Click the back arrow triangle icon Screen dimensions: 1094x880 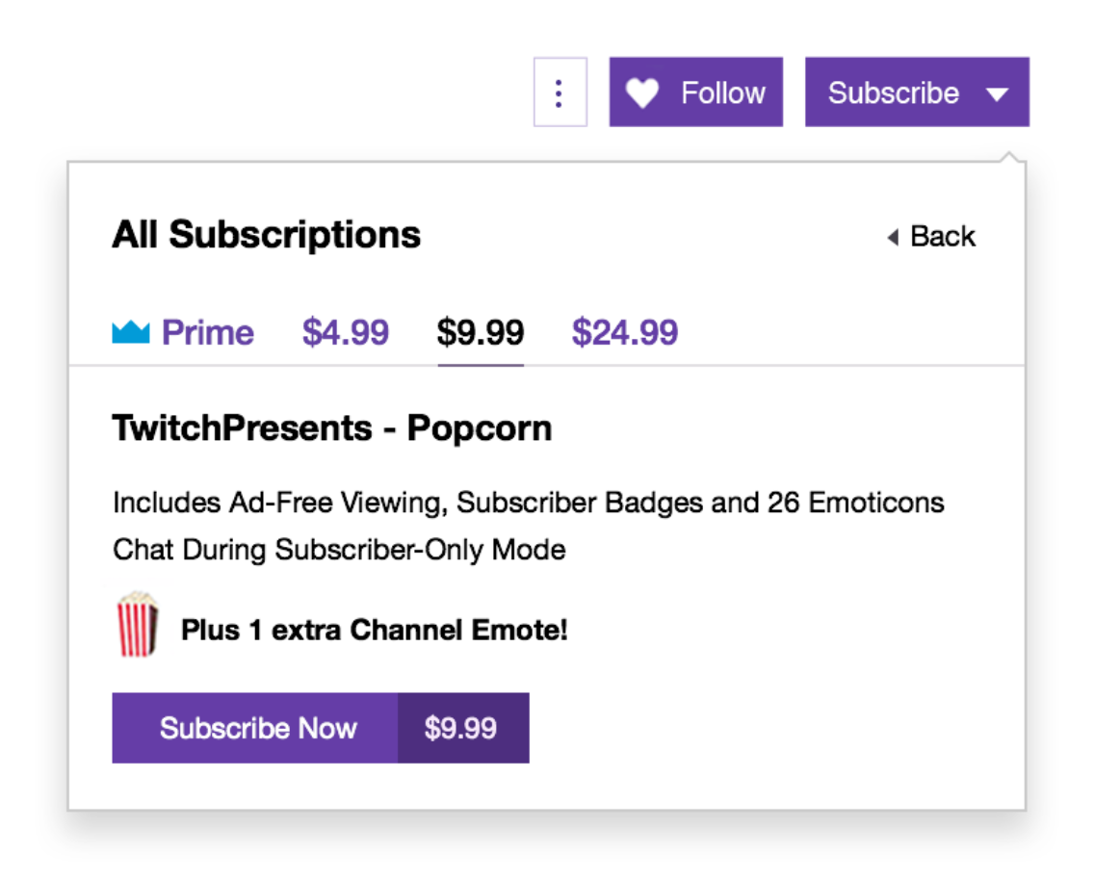(x=891, y=236)
